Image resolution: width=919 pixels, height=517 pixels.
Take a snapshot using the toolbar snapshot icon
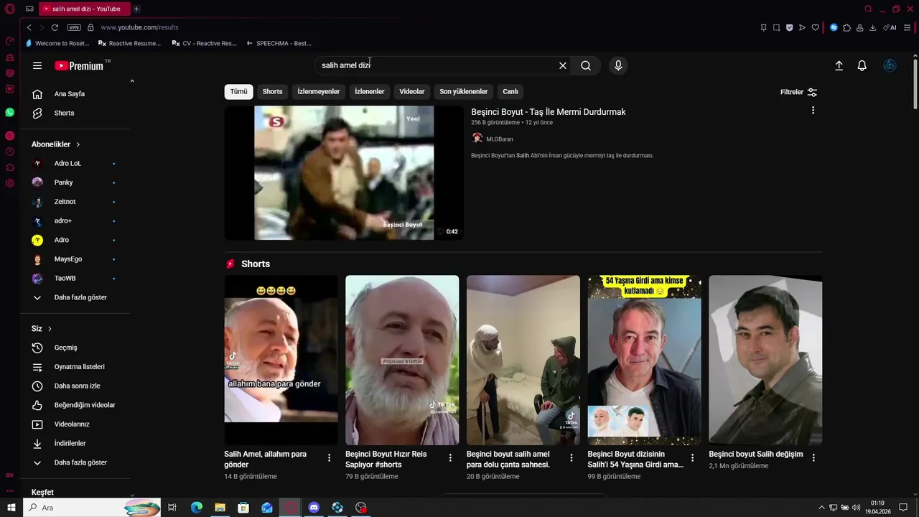pyautogui.click(x=776, y=27)
